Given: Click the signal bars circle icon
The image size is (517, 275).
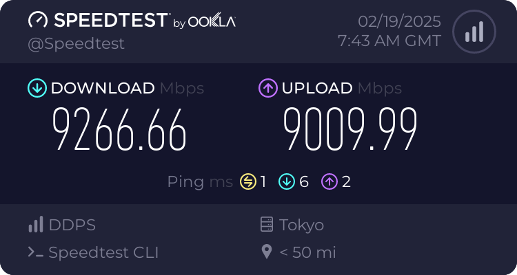Looking at the screenshot, I should click(x=473, y=31).
